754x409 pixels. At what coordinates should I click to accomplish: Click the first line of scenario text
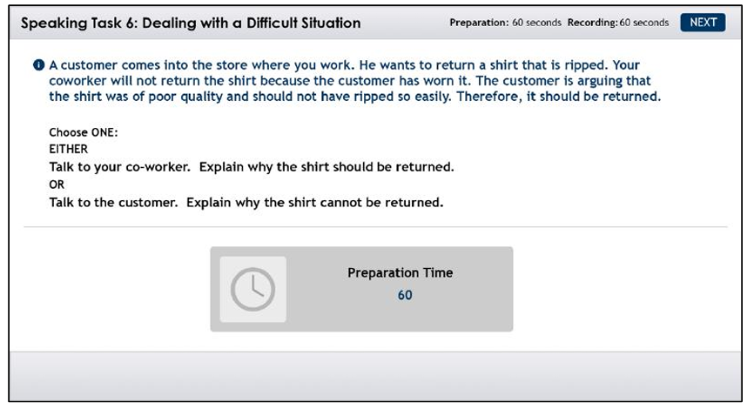tap(344, 65)
